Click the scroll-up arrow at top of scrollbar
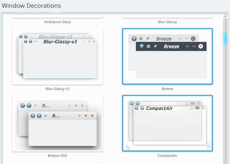This screenshot has height=164, width=230. pos(225,16)
